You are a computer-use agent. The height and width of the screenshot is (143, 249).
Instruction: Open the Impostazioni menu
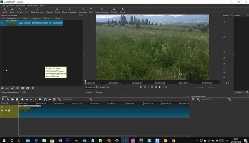tap(32, 6)
